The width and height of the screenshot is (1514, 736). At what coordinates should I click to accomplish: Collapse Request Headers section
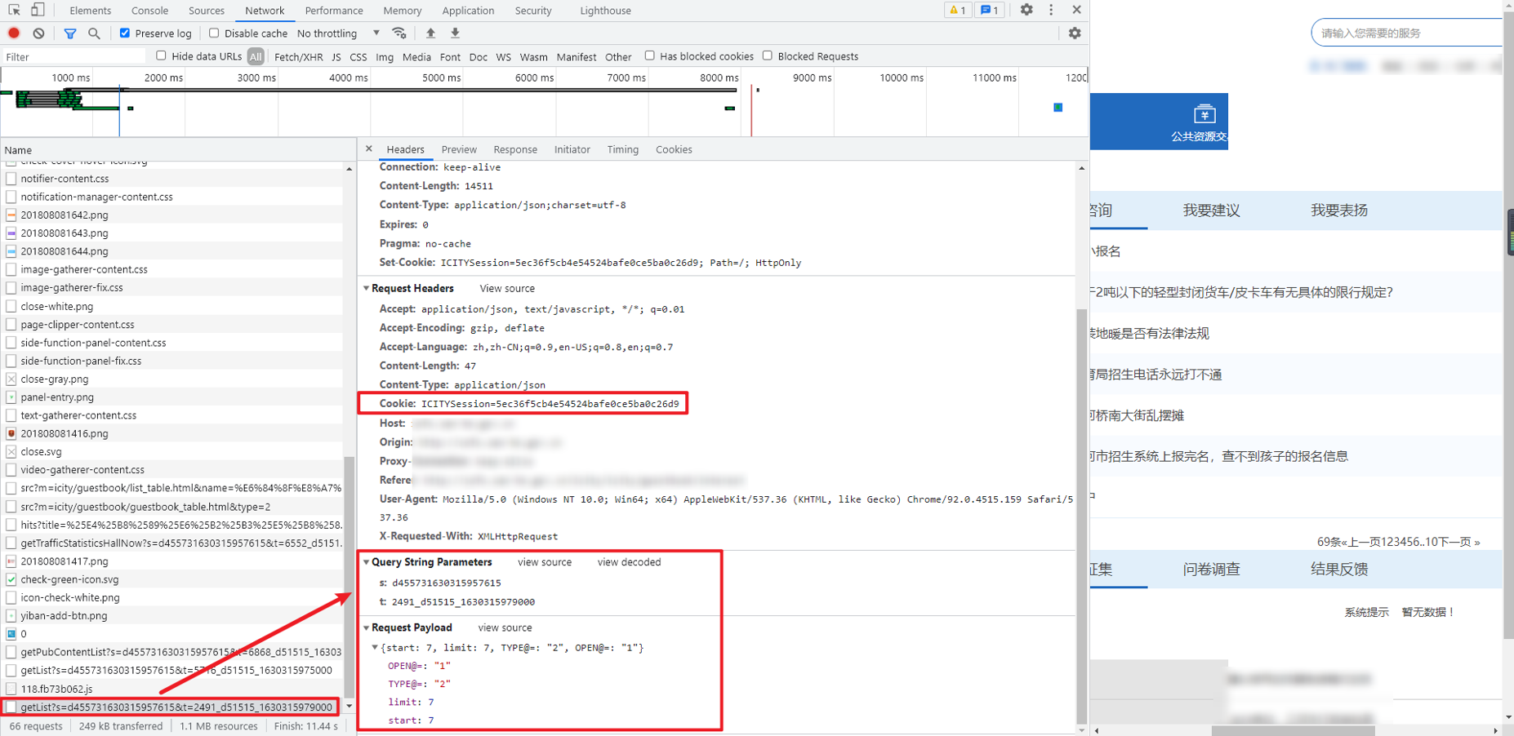point(367,289)
